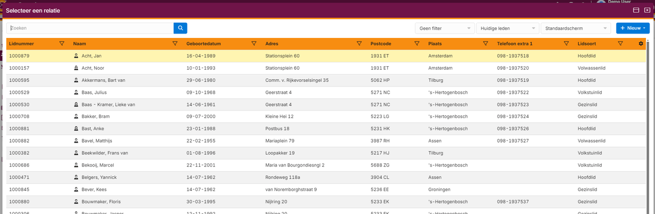Expand the Geen filter dropdown
Image resolution: width=655 pixels, height=214 pixels.
click(x=445, y=28)
